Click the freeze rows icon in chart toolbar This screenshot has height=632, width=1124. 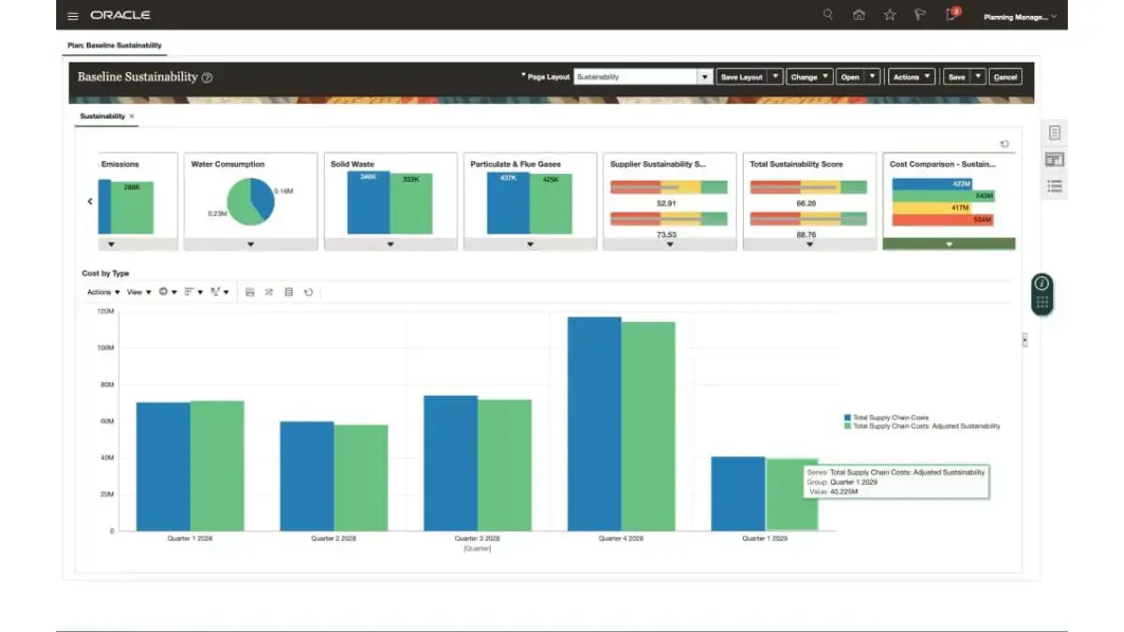[250, 292]
